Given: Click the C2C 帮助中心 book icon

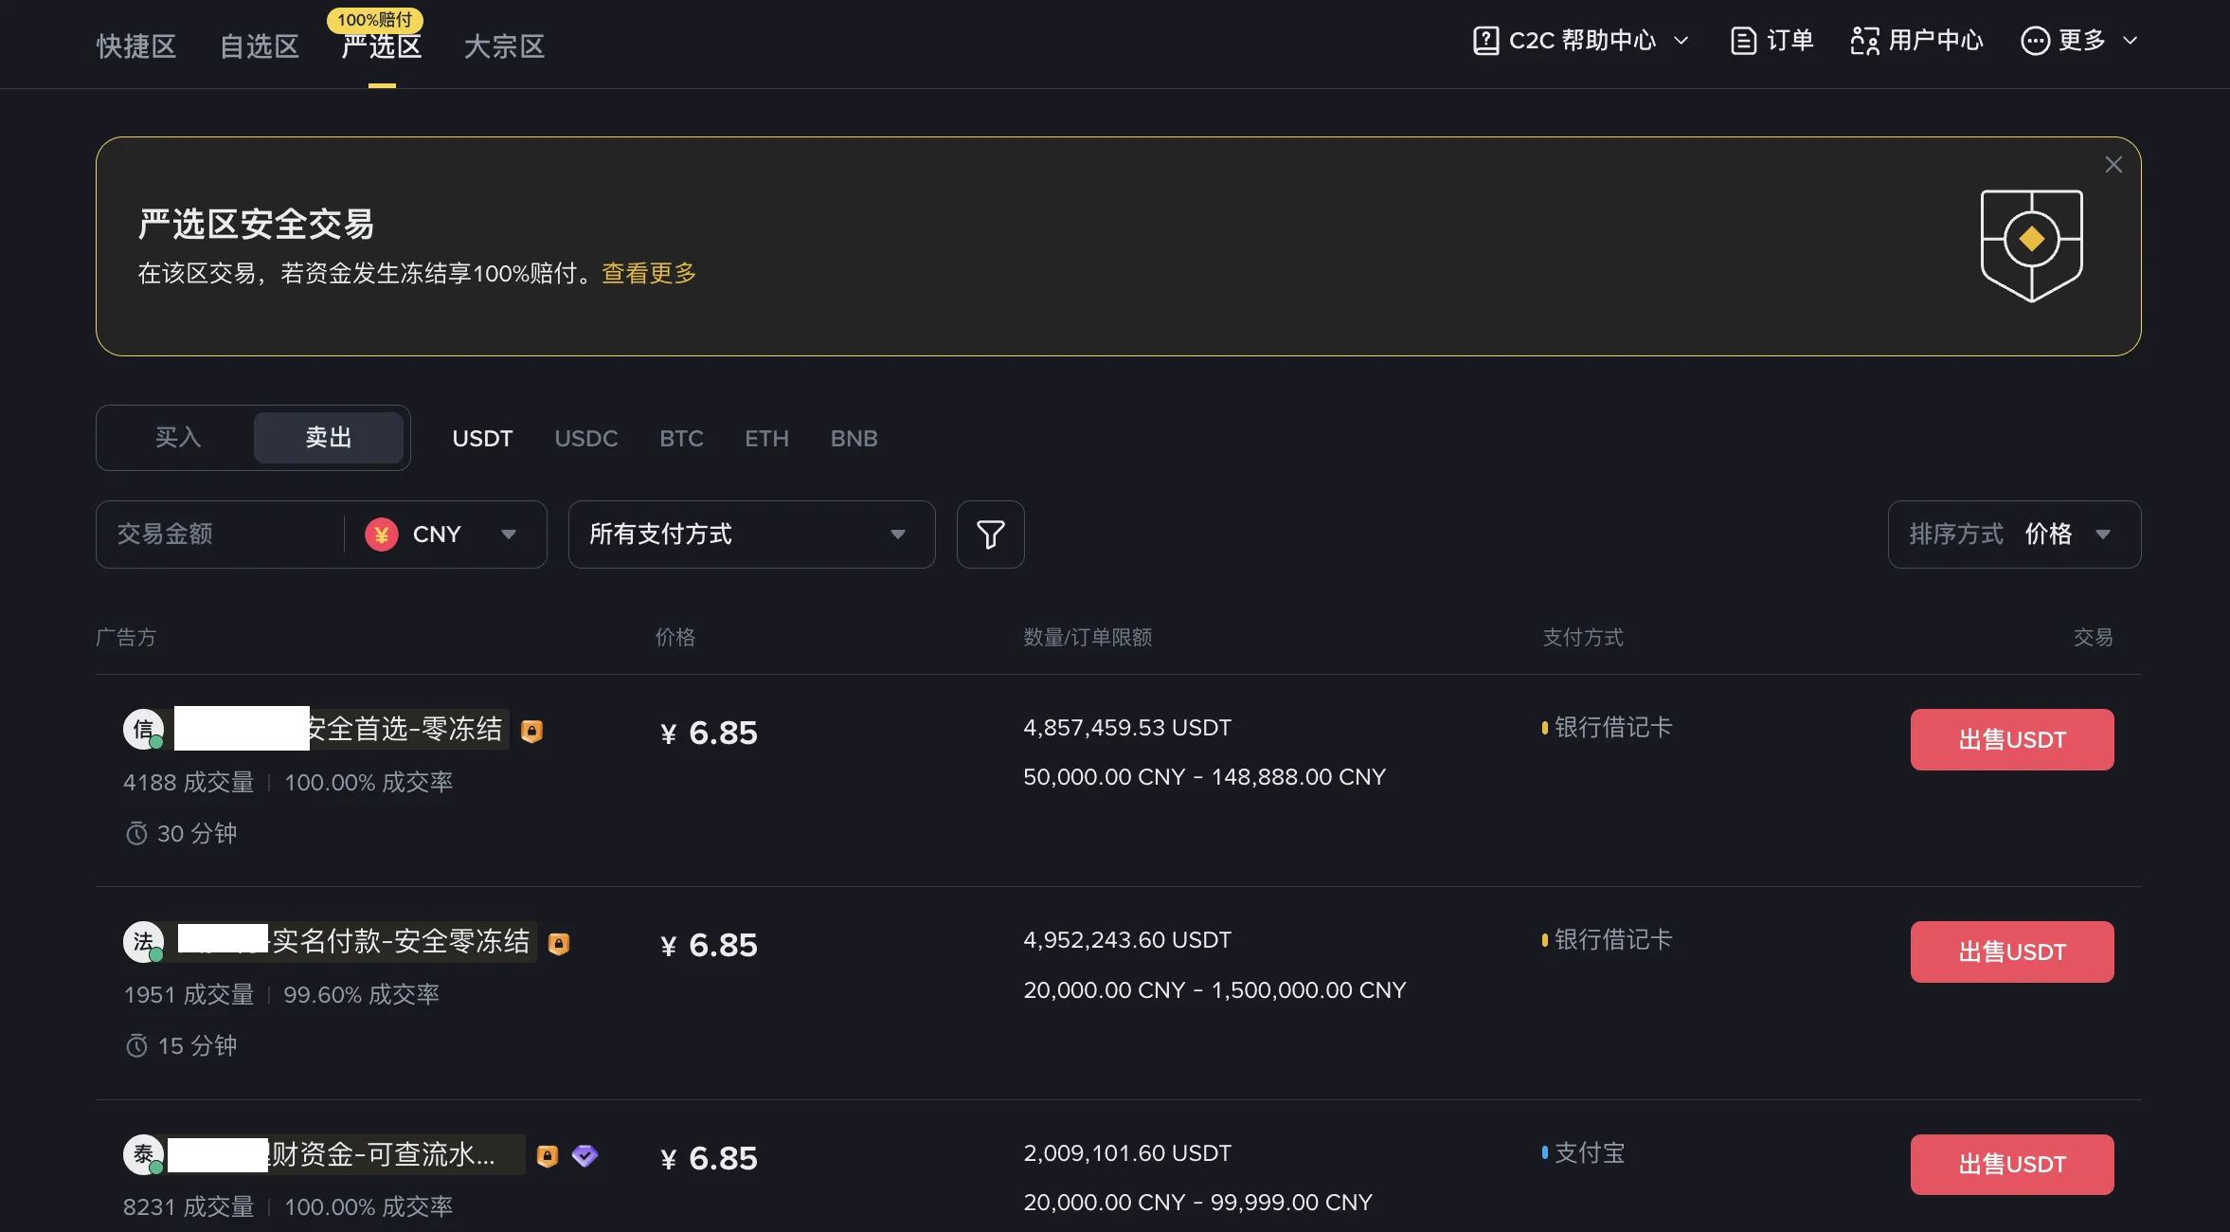Looking at the screenshot, I should point(1486,40).
